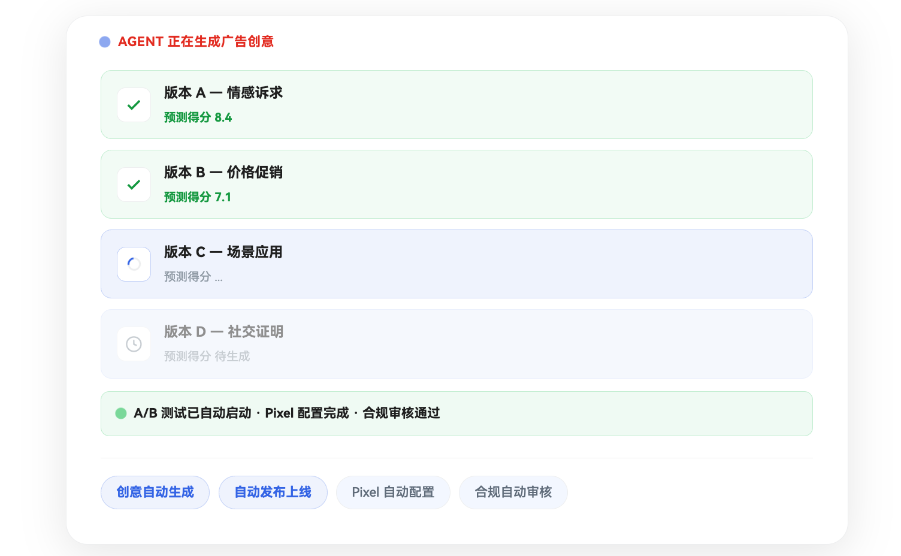Select the 版本 B — 价格促销 card
Screen dimensions: 901x556
(456, 185)
